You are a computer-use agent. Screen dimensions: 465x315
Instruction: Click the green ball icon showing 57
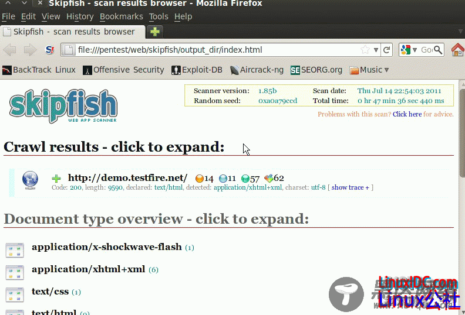pos(245,179)
